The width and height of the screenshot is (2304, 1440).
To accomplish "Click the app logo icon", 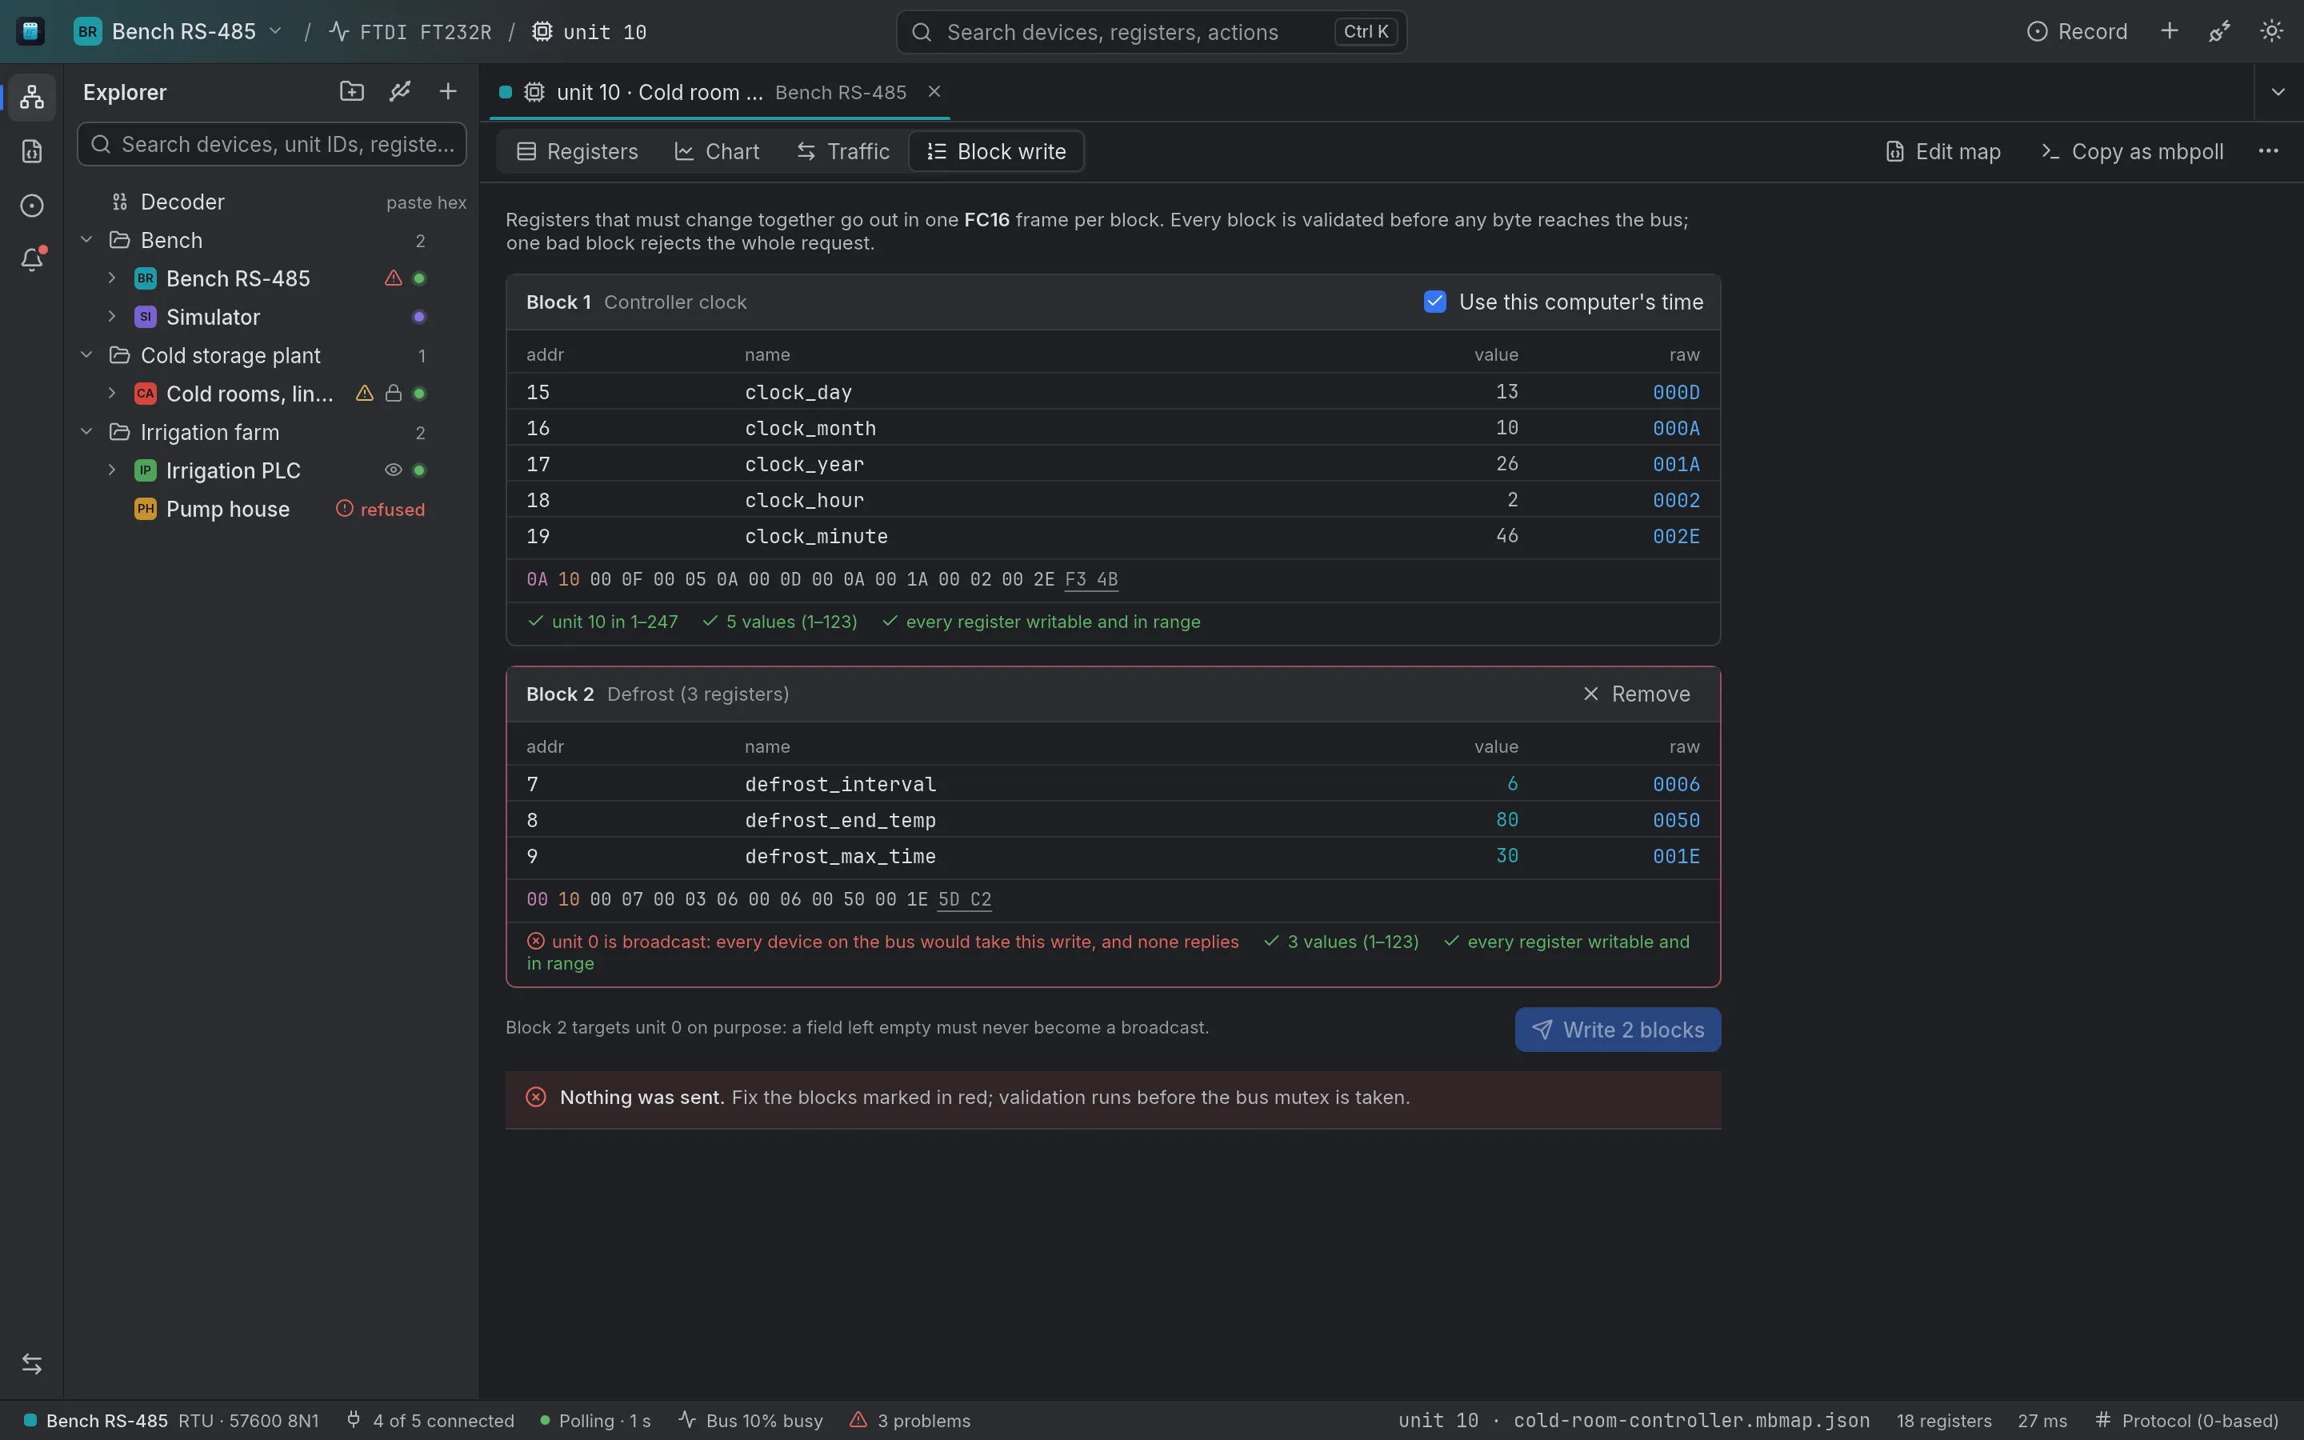I will [30, 31].
